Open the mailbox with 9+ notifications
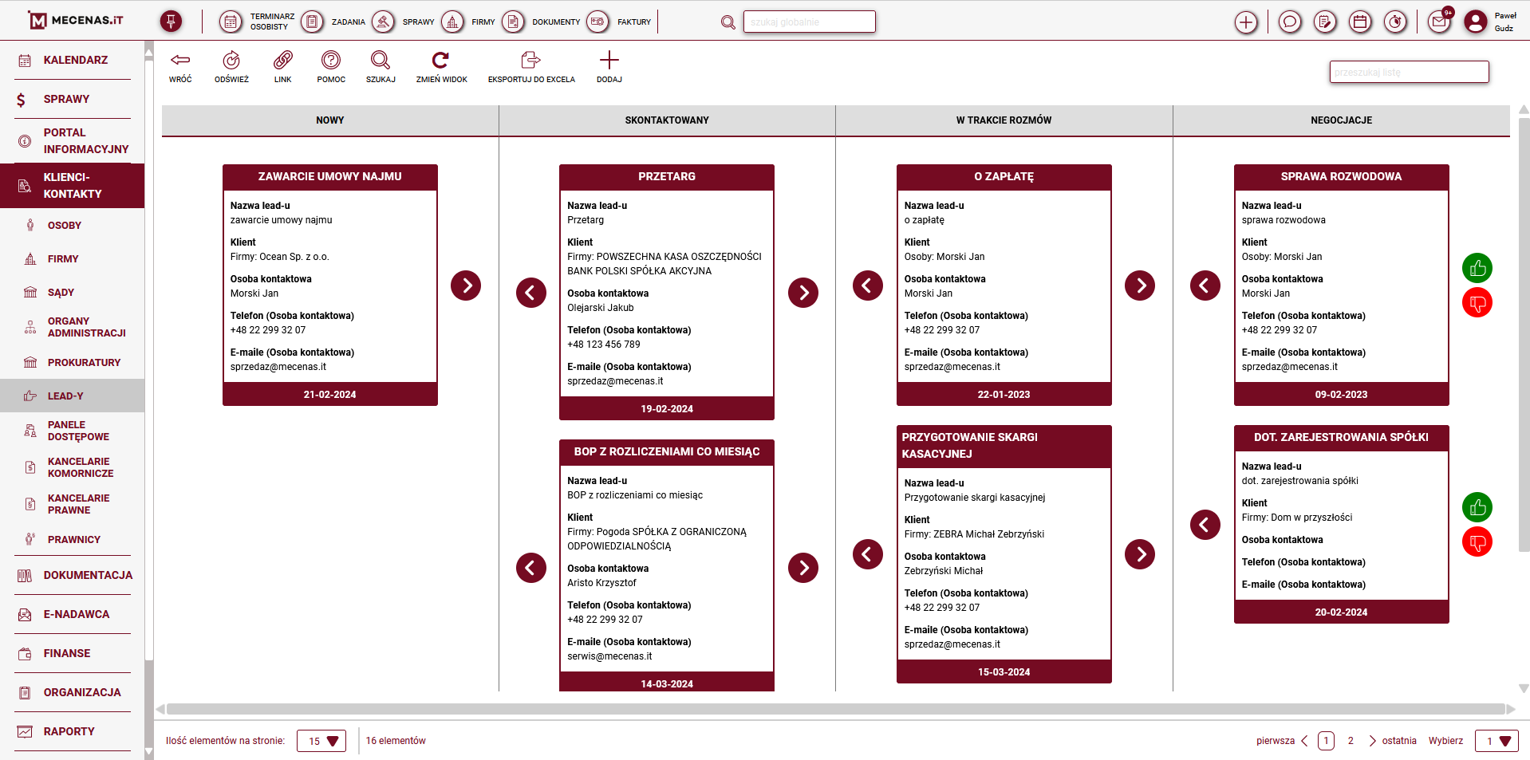The image size is (1530, 760). point(1438,22)
